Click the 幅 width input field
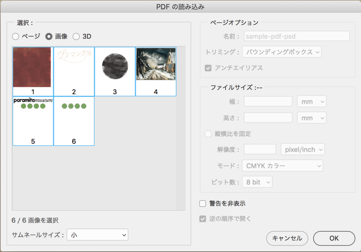This screenshot has width=361, height=252. pos(268,102)
